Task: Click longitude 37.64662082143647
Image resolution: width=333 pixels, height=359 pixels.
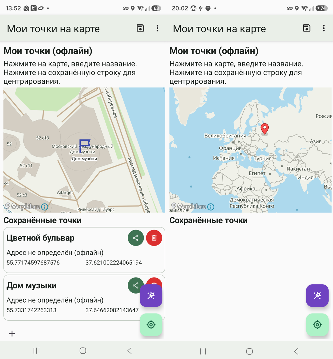Action: pyautogui.click(x=112, y=310)
